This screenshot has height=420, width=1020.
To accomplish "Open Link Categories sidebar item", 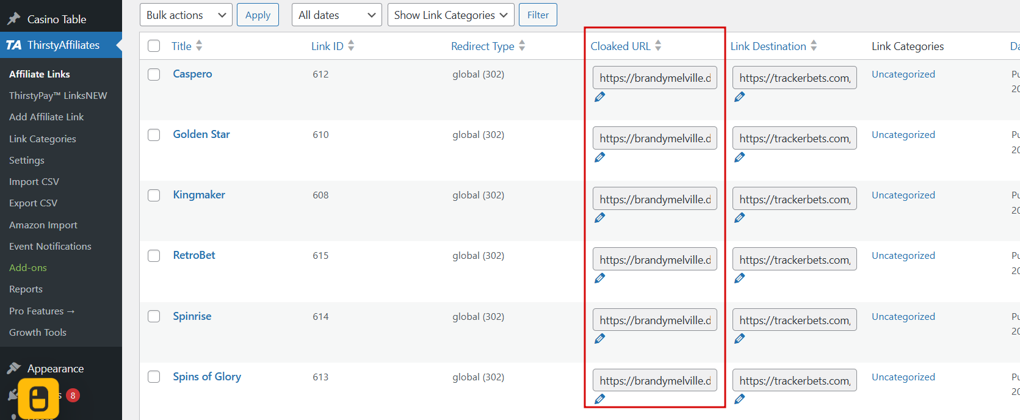I will pos(43,139).
